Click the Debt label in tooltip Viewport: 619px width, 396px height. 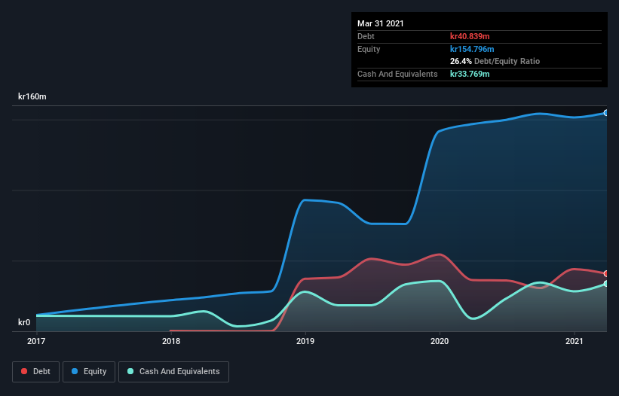366,36
